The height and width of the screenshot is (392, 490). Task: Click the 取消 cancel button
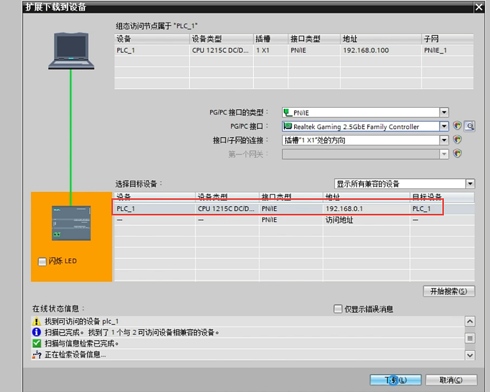tap(451, 380)
